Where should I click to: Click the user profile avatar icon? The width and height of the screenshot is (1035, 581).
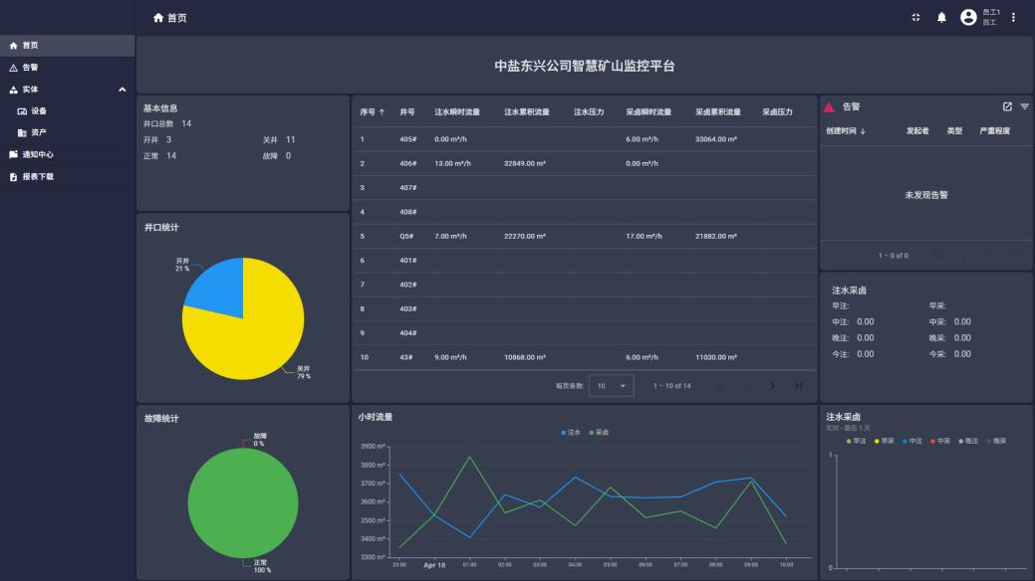(x=967, y=18)
